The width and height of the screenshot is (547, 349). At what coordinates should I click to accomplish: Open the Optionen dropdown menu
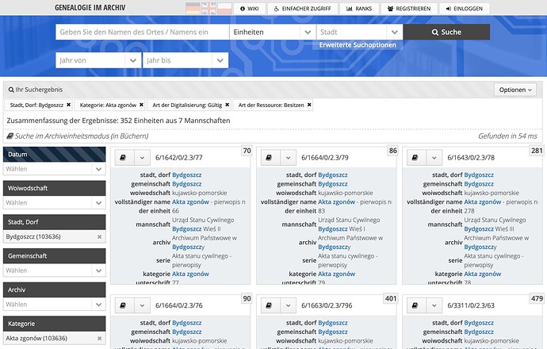click(x=514, y=90)
